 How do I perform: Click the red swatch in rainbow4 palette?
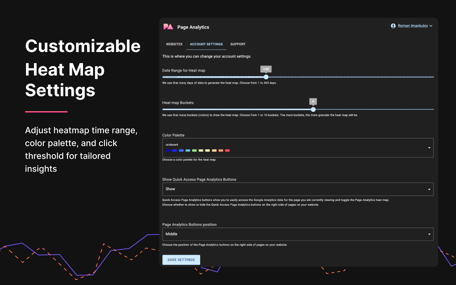(227, 151)
